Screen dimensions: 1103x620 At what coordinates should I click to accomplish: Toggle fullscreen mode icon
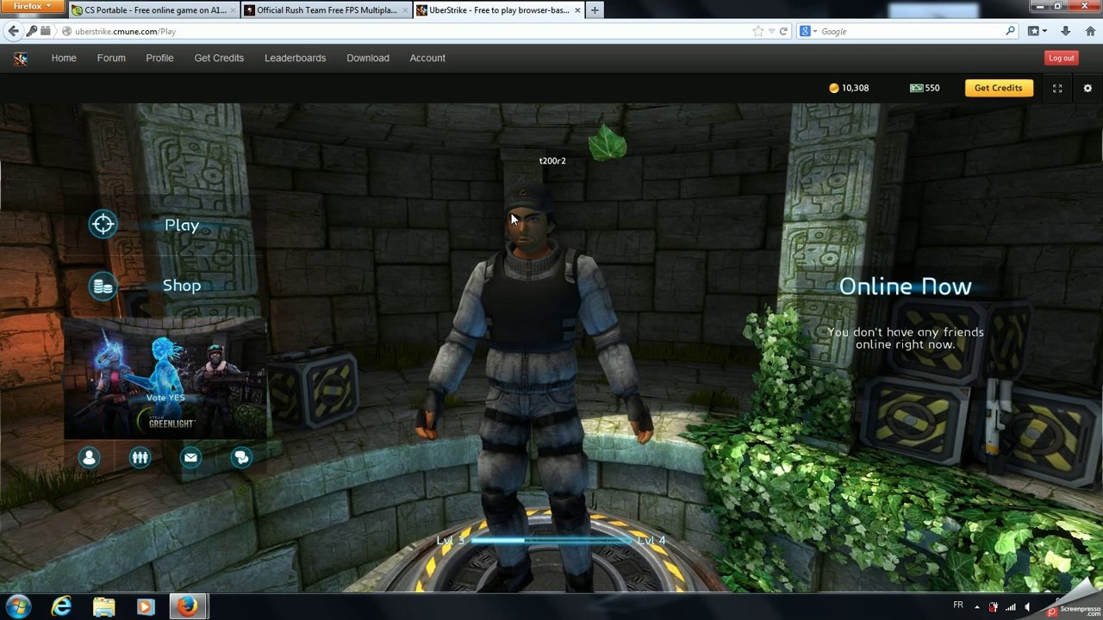(x=1057, y=88)
